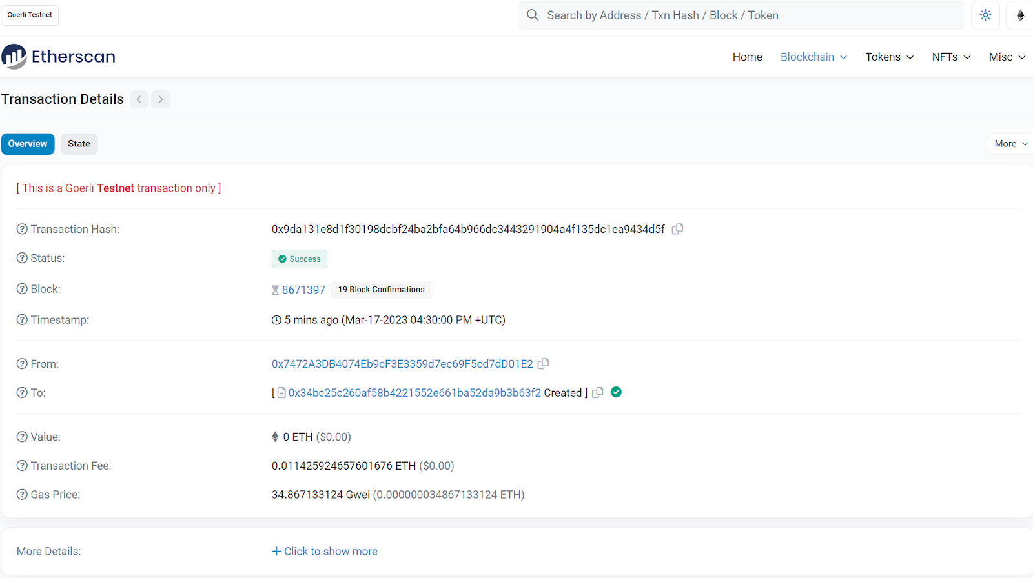
Task: Focus the Search by Address input field
Action: click(741, 15)
